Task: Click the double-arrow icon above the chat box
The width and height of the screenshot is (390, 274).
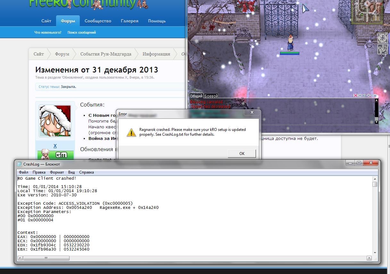Action: (364, 96)
